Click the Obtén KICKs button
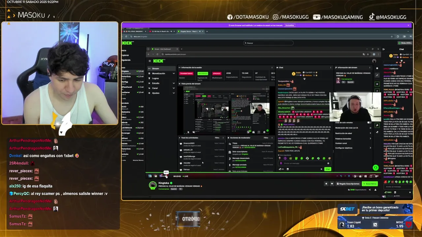The image size is (422, 237). 405,43
